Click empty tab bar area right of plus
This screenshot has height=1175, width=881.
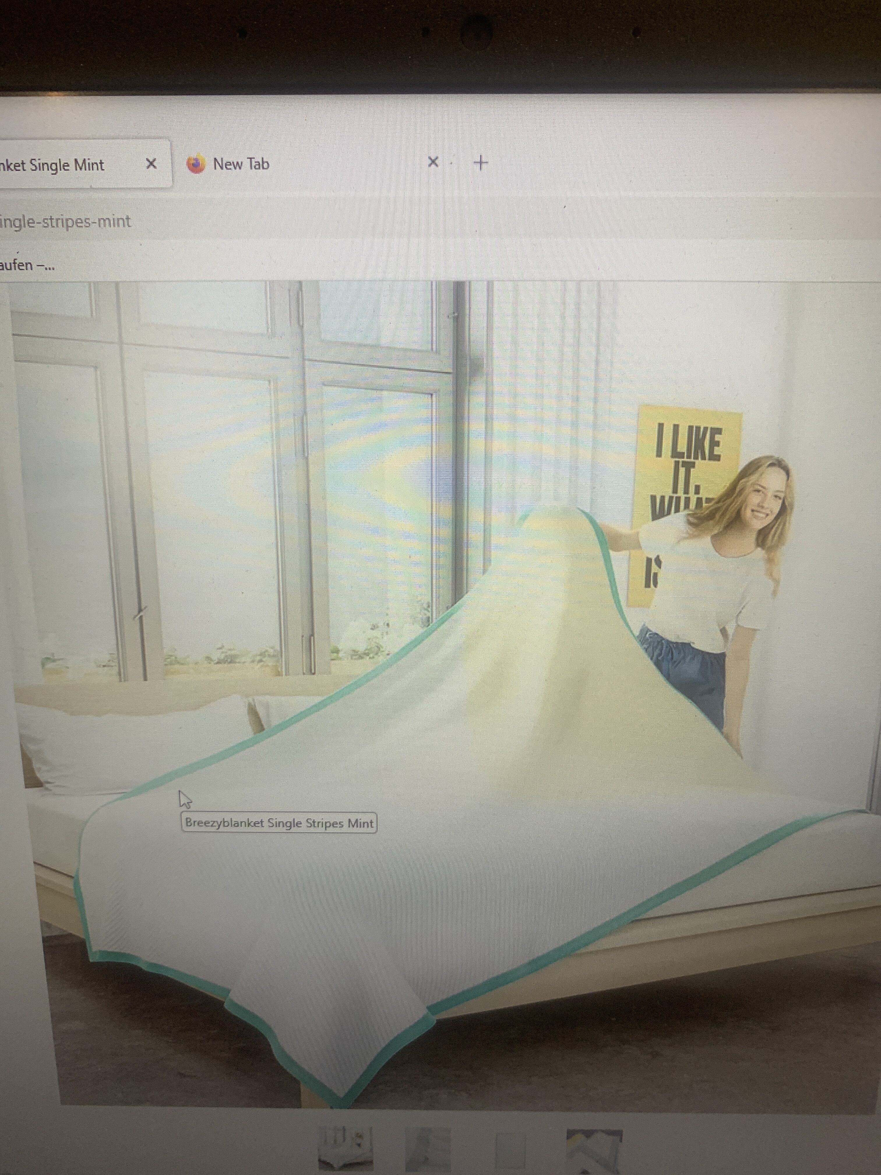click(x=664, y=163)
